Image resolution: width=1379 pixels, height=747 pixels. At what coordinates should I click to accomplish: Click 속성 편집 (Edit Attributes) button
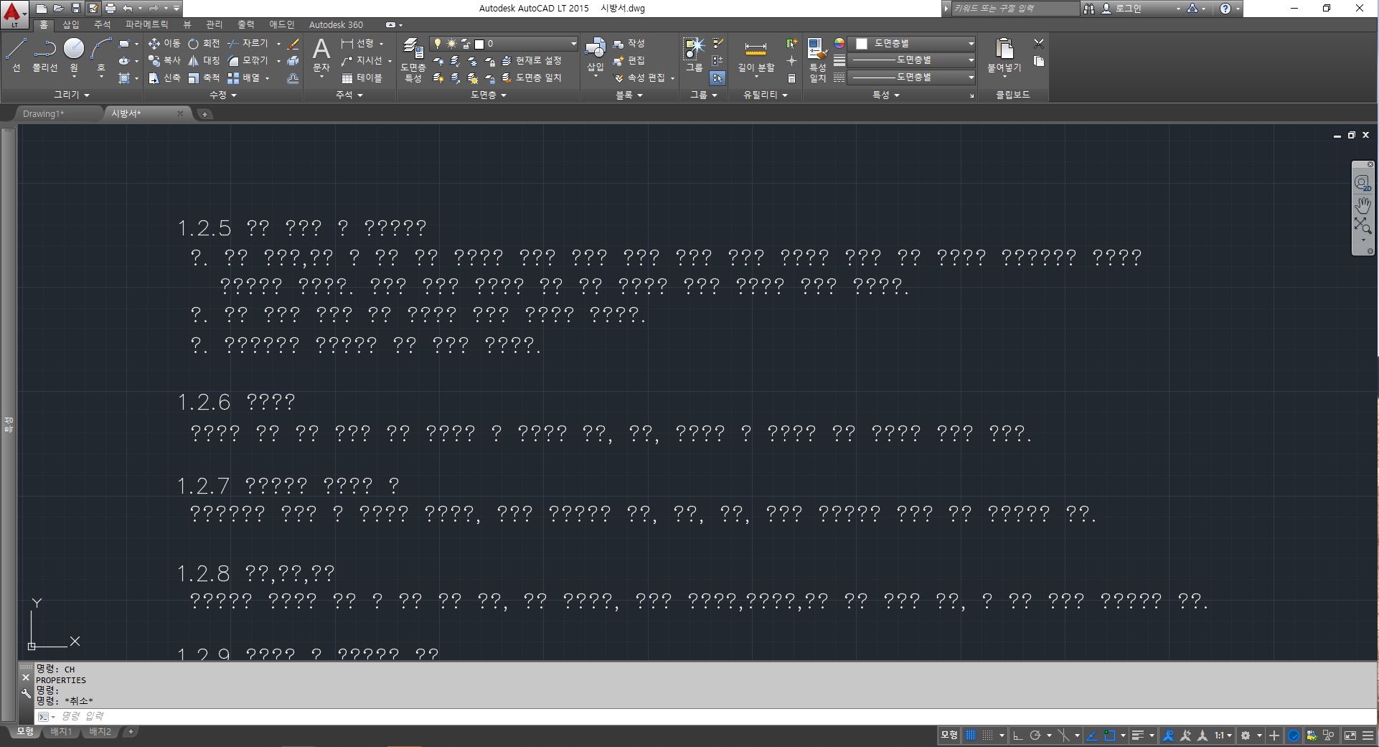tap(639, 77)
